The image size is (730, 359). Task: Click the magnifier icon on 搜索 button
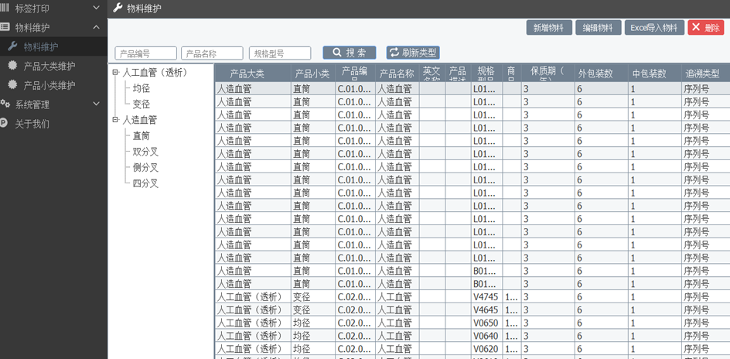337,53
